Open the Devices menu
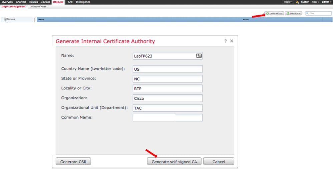 [x=45, y=2]
